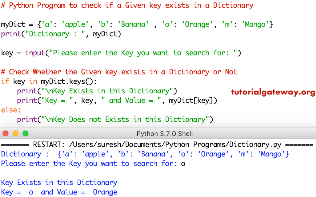Screen dimensions: 316x197
Task: Click the yellow minimize button on Python Shell
Action: point(15,133)
